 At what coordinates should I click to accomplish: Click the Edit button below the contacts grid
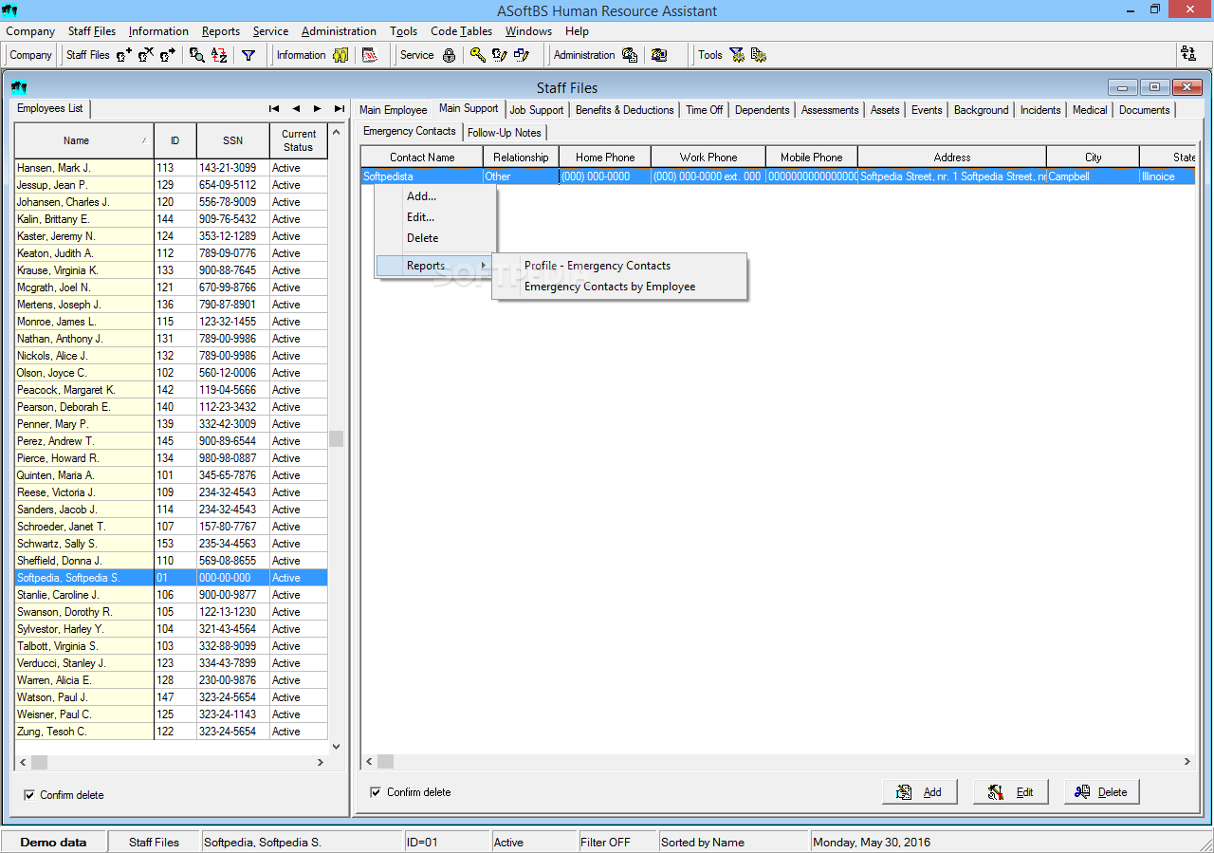(x=1011, y=792)
